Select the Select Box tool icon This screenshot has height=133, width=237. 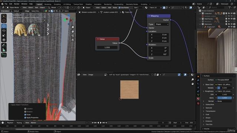tap(4, 16)
